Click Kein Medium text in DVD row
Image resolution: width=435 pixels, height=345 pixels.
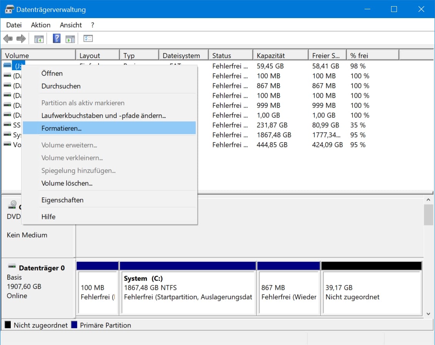(x=27, y=235)
